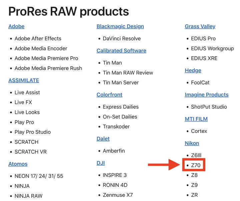Open the Hedge link
Image resolution: width=240 pixels, height=201 pixels.
tap(193, 71)
